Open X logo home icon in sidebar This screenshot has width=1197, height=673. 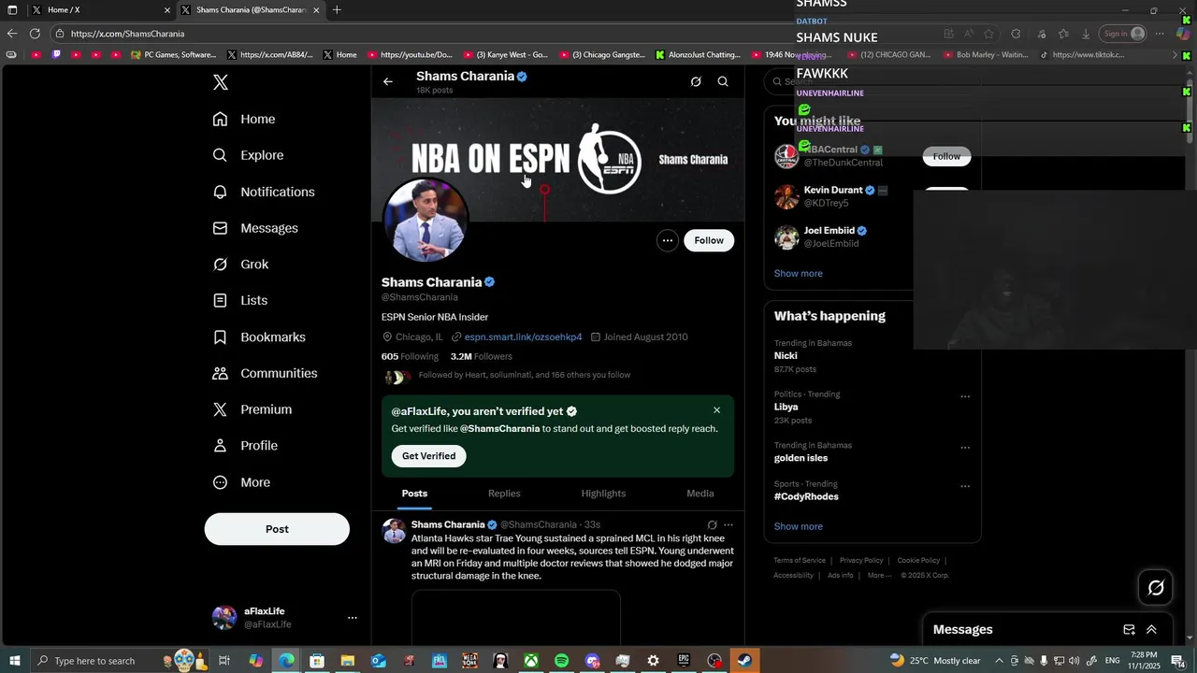click(221, 82)
